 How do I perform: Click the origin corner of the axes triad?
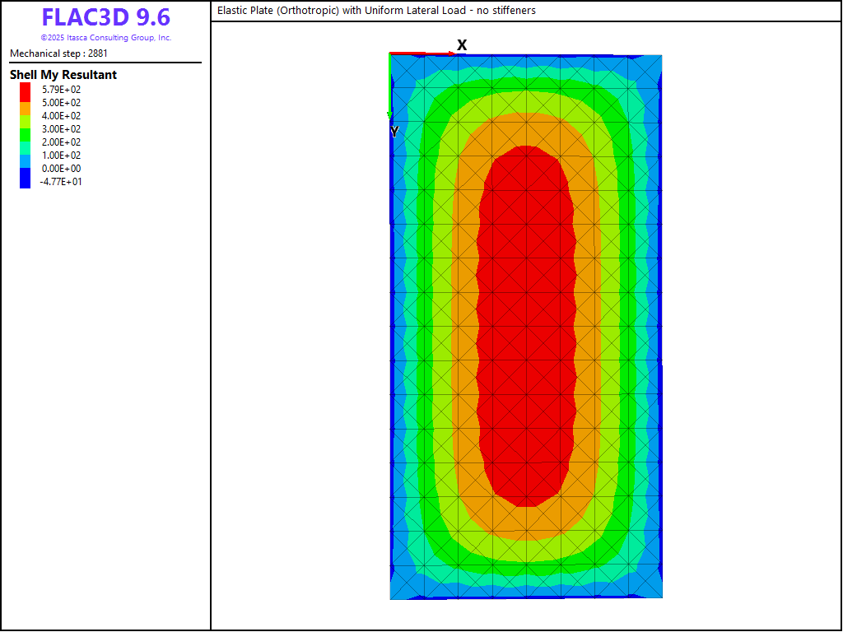click(390, 54)
